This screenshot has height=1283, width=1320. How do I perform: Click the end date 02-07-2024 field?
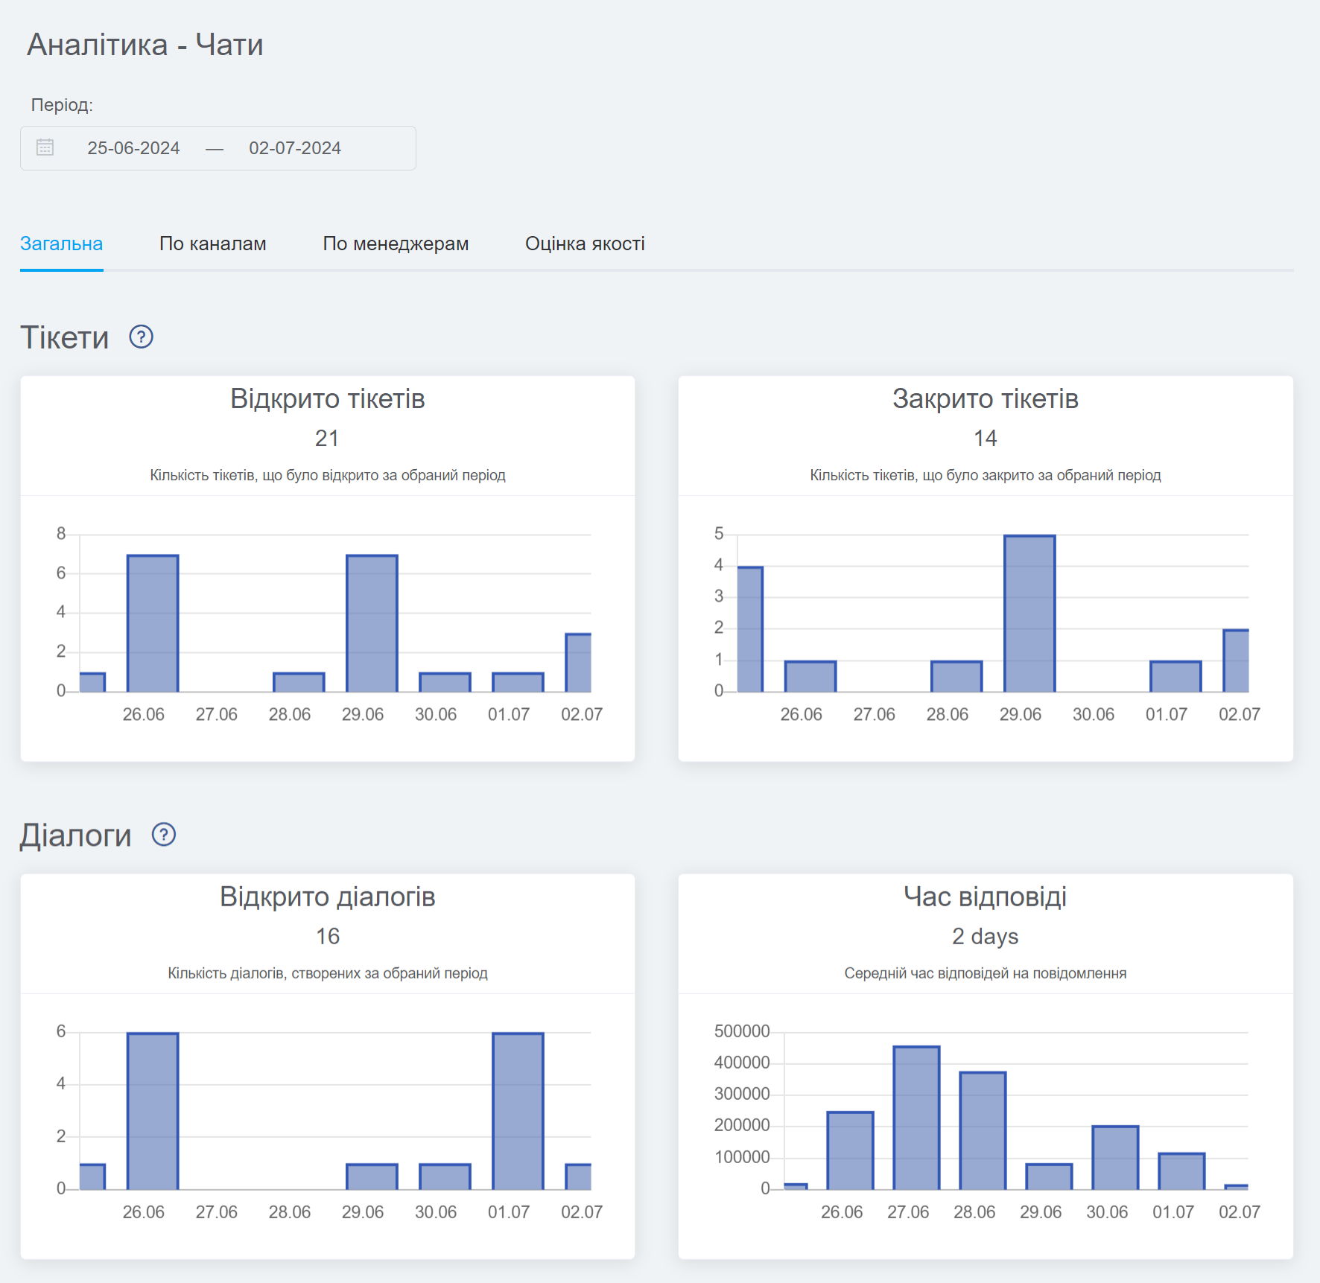[295, 148]
